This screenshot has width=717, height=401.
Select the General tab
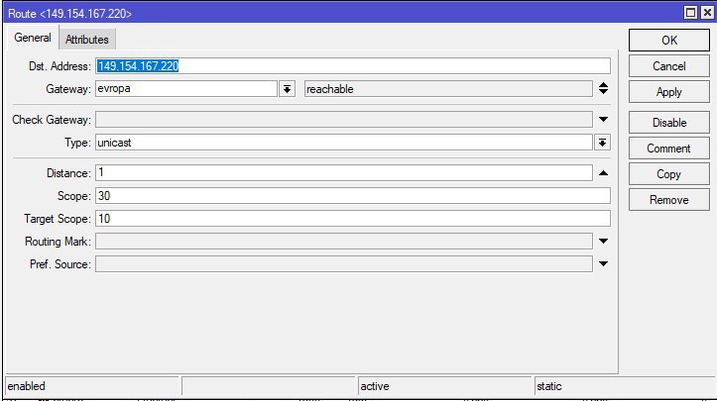tap(33, 38)
